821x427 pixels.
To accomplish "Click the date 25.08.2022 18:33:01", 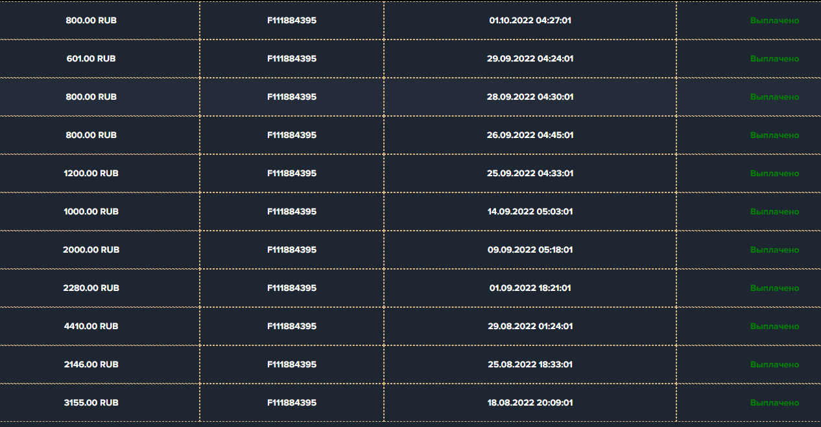I will 530,364.
